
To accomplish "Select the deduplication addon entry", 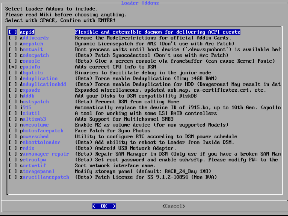I will point(38,79).
